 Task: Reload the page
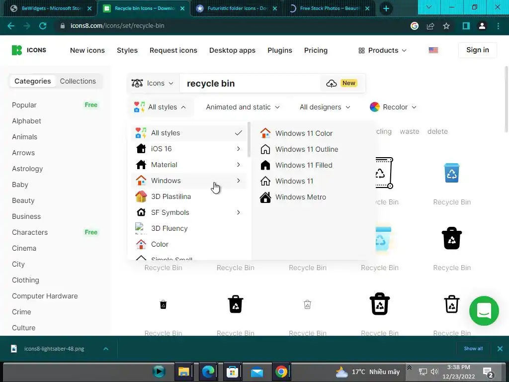coord(43,26)
